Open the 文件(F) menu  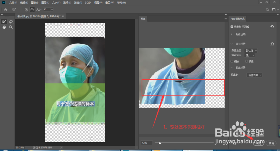point(13,3)
